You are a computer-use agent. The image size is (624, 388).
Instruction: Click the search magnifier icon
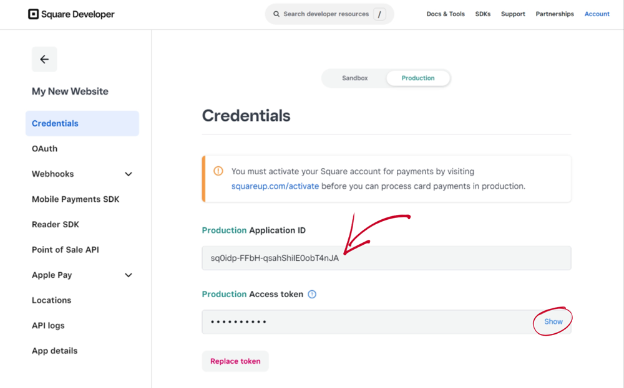[276, 14]
